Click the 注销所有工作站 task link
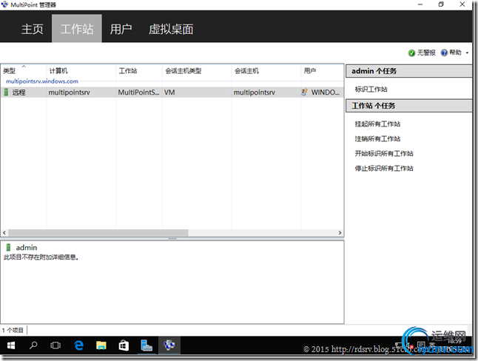478x361 pixels. (377, 139)
